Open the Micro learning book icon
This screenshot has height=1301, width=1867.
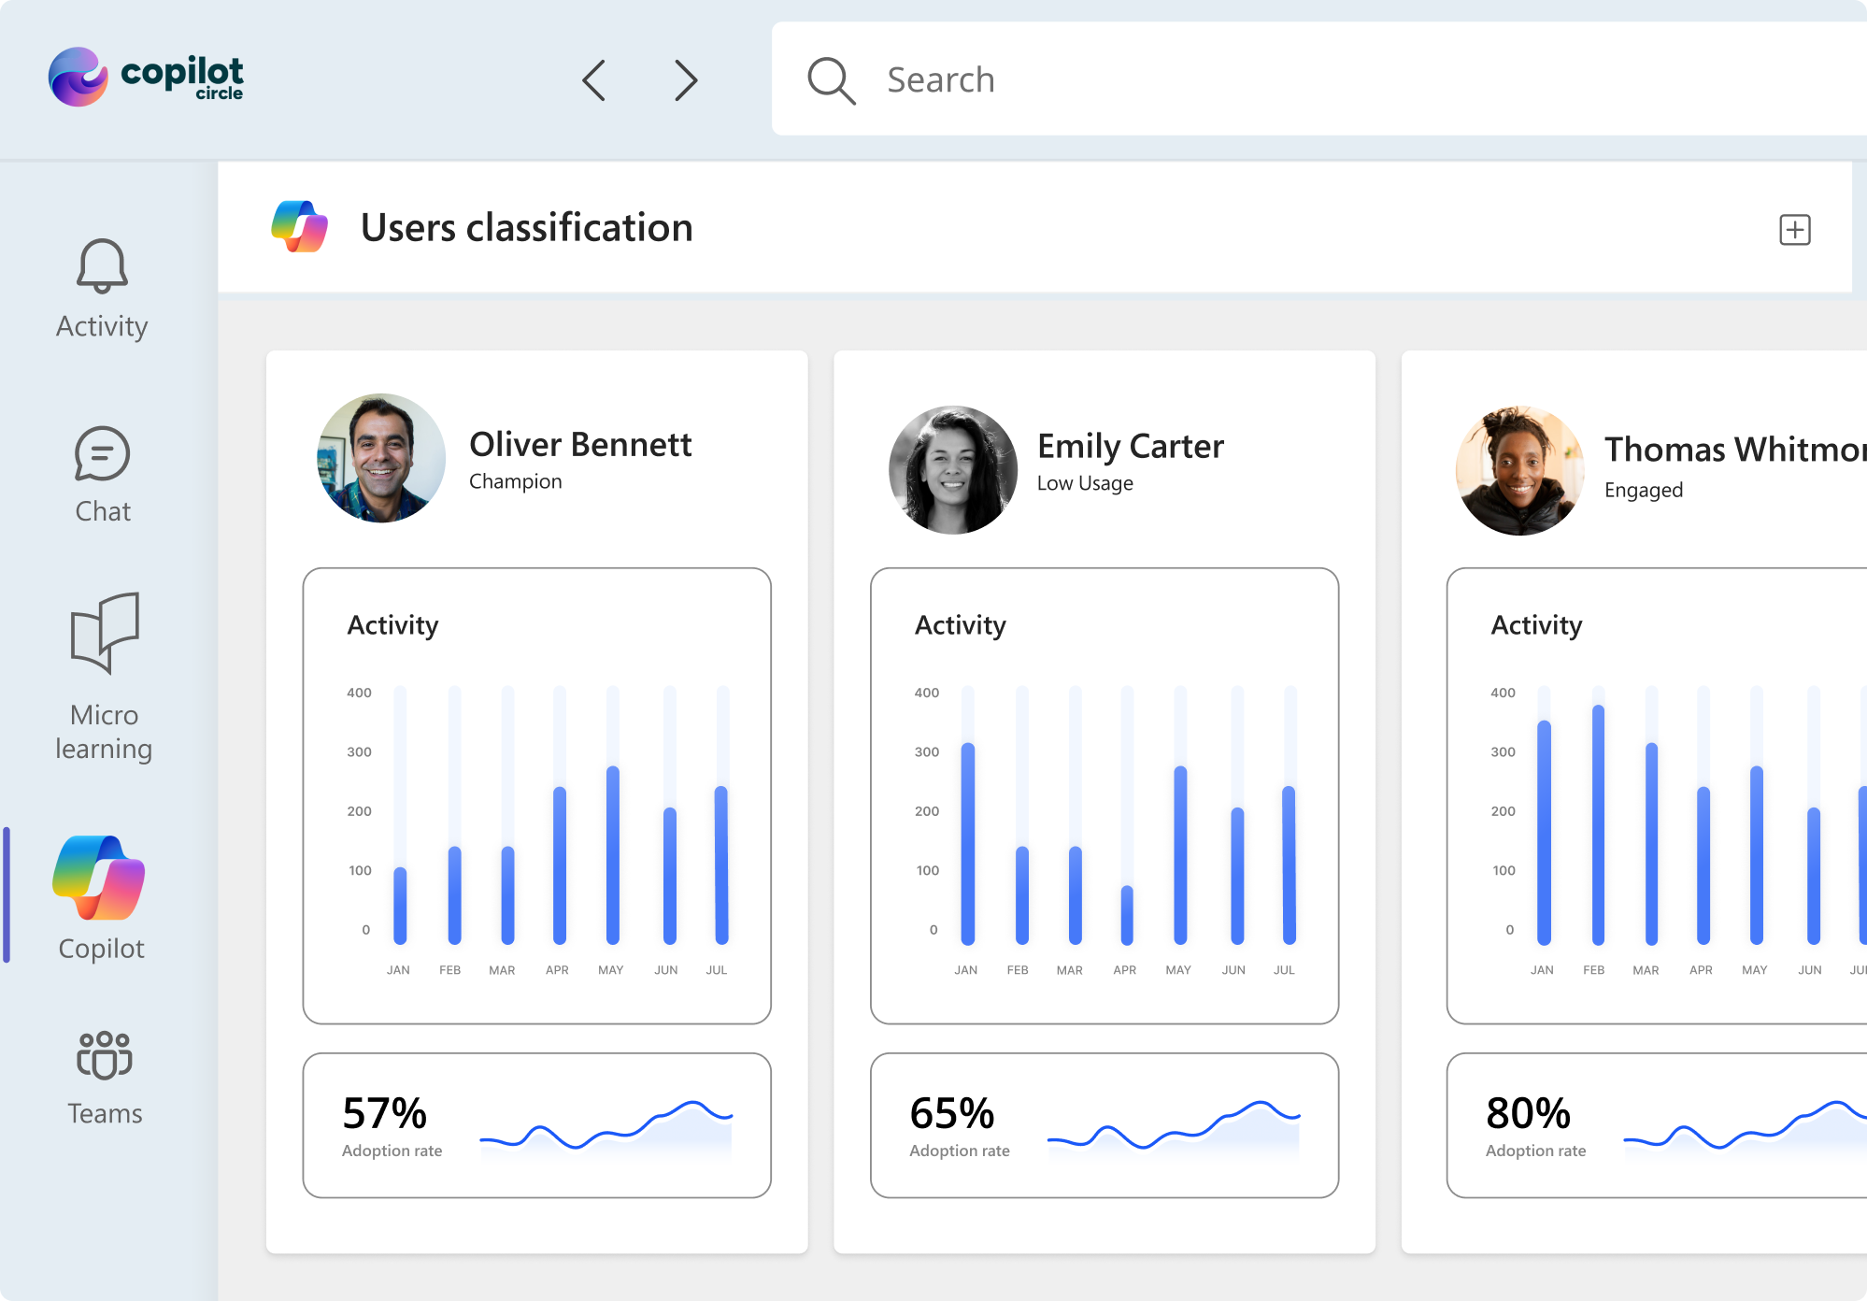point(105,632)
